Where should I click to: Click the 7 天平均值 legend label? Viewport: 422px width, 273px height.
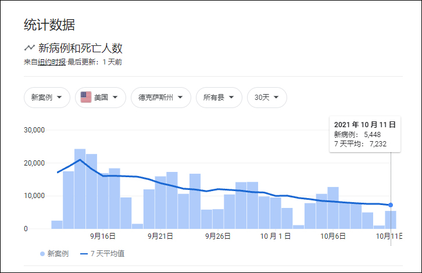click(x=108, y=254)
